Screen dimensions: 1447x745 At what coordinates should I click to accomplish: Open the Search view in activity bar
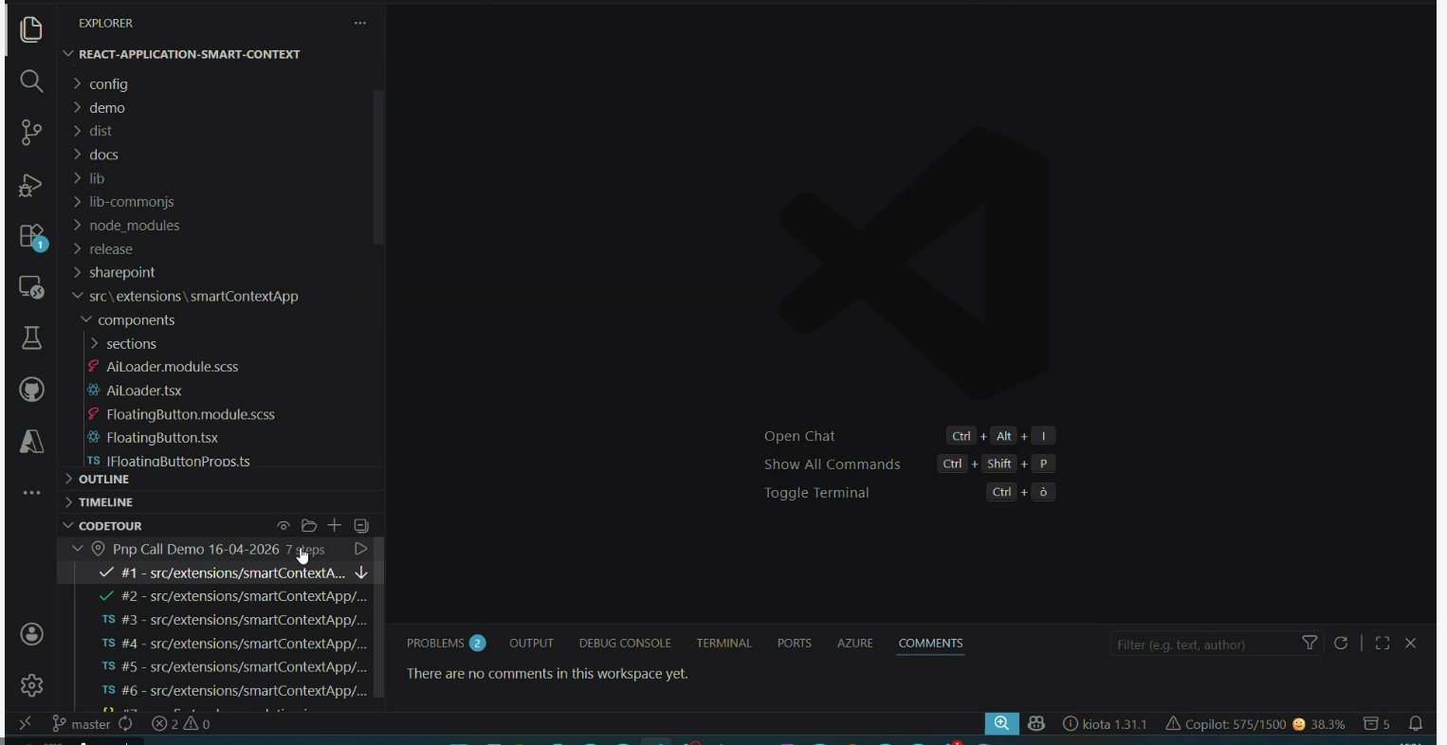pos(31,82)
